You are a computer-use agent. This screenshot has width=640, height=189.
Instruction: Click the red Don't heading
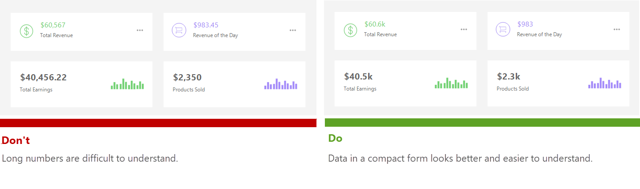click(x=16, y=140)
